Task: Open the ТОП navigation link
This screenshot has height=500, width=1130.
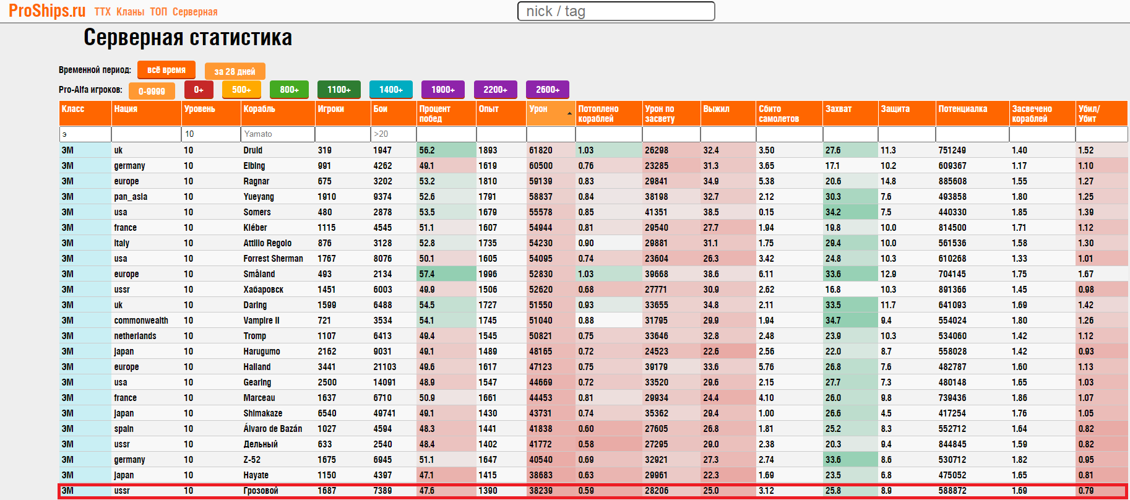Action: tap(158, 12)
